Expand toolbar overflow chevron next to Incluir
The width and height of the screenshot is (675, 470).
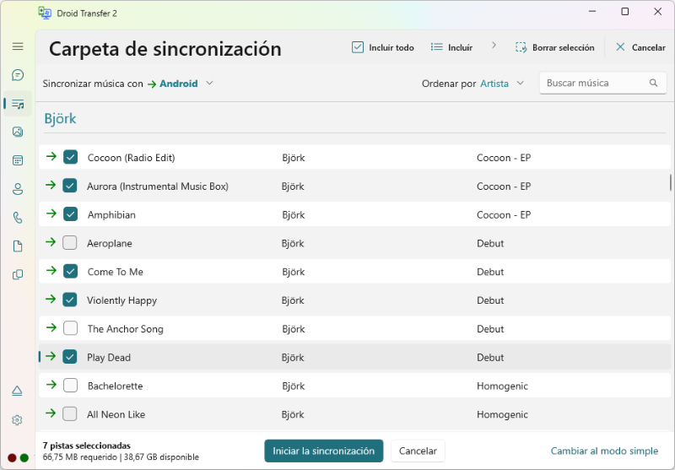pyautogui.click(x=494, y=46)
